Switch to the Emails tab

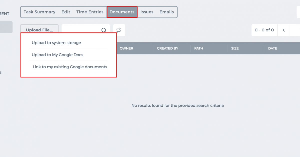pos(167,12)
